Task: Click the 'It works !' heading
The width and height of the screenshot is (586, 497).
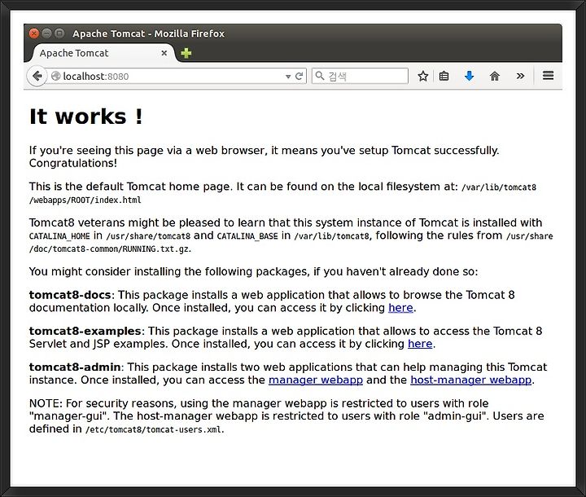Action: (86, 117)
